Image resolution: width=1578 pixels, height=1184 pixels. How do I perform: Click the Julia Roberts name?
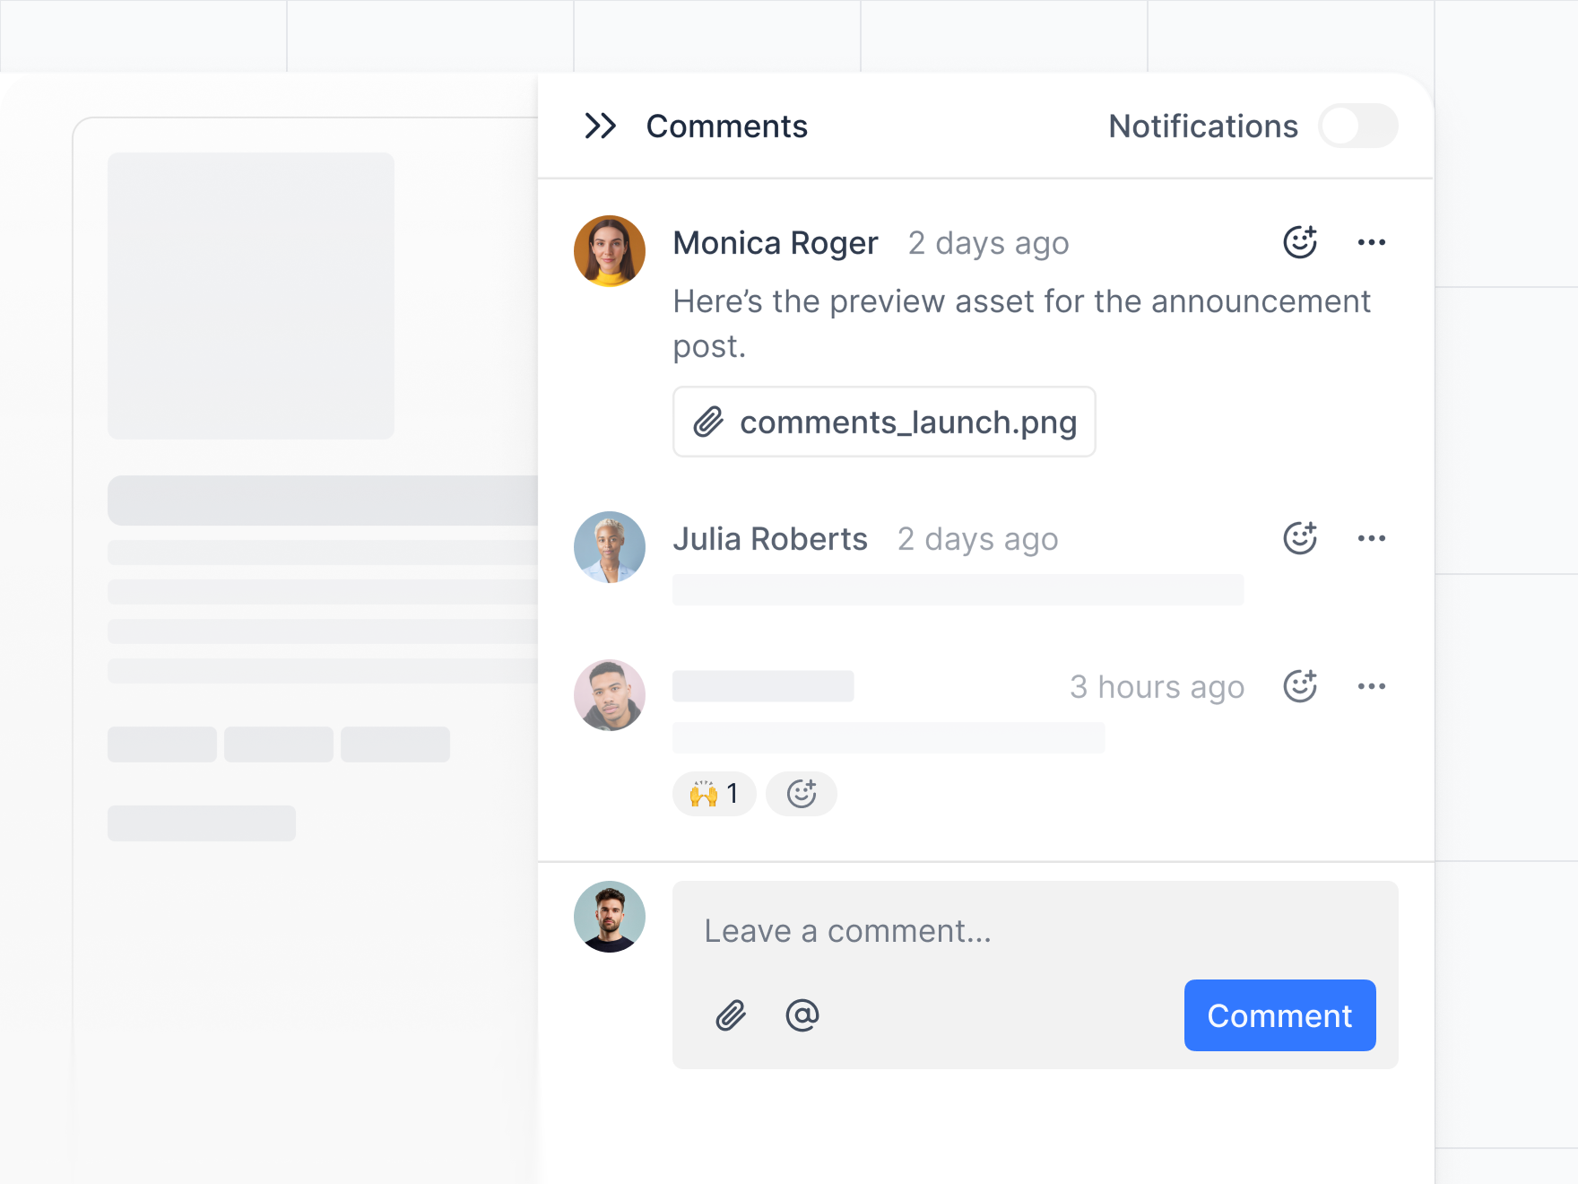[x=770, y=539]
